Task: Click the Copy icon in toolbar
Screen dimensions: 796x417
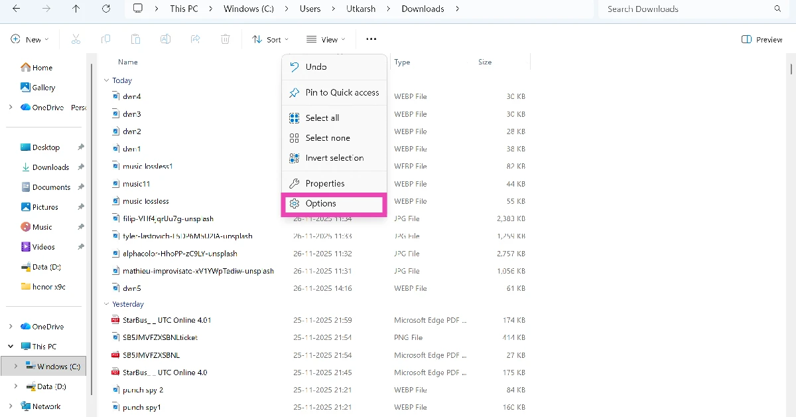Action: (x=105, y=40)
